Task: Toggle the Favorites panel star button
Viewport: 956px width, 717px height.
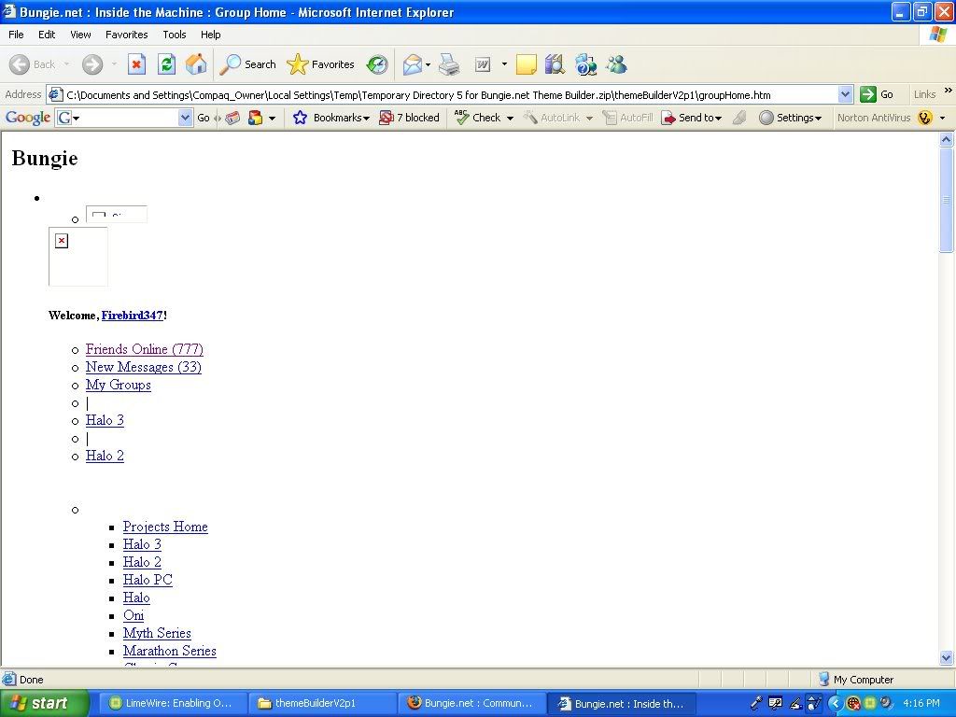Action: coord(321,64)
